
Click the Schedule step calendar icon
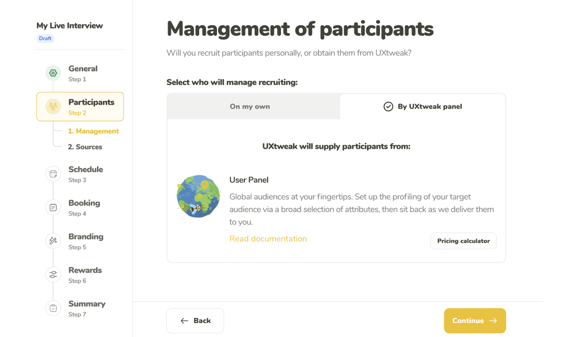(x=53, y=174)
